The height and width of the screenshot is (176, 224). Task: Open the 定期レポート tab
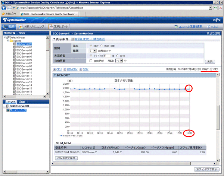58,26
